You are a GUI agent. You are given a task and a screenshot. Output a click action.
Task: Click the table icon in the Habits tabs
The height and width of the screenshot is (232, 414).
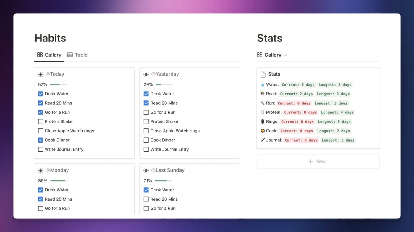click(x=70, y=55)
